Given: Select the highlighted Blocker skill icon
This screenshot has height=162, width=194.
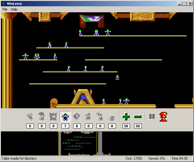Looking at the screenshot, I should pyautogui.click(x=65, y=117).
